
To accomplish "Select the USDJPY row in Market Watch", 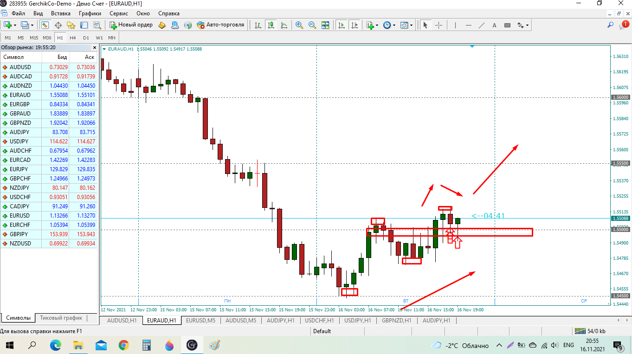I will [49, 142].
